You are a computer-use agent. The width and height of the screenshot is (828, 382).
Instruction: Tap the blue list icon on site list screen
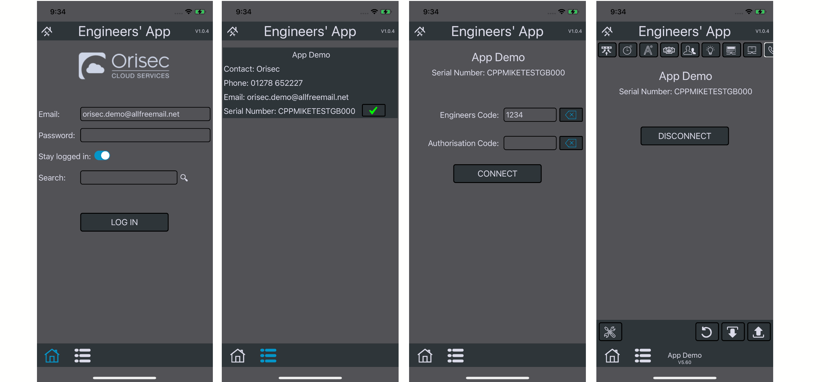tap(268, 355)
